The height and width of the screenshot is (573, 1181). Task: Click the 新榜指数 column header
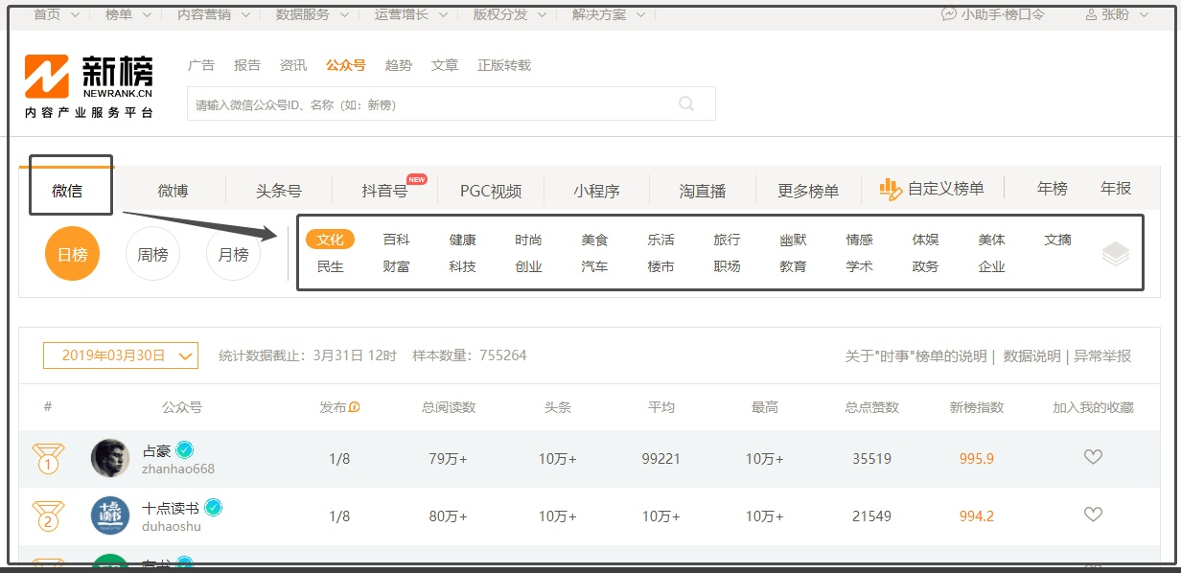click(x=977, y=407)
